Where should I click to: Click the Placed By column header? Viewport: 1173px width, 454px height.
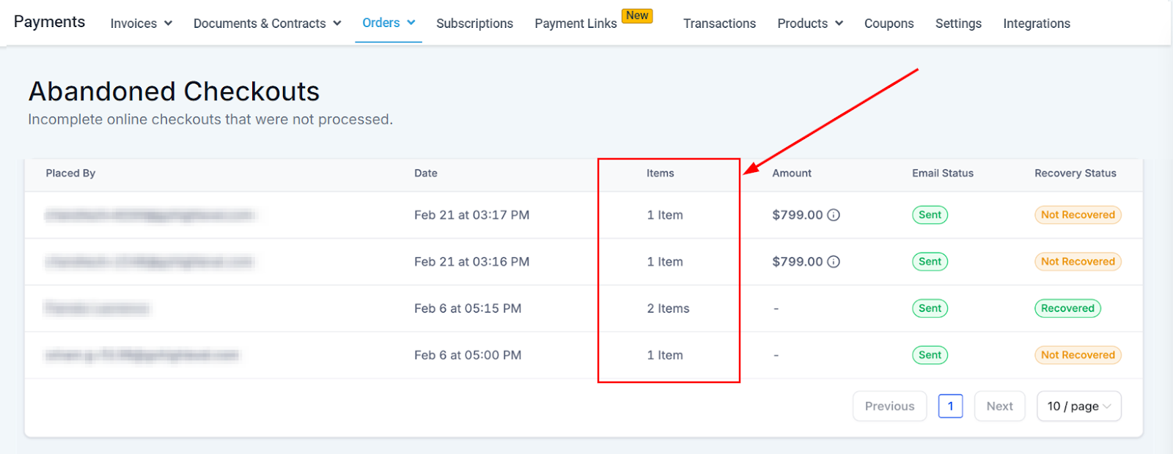point(70,174)
